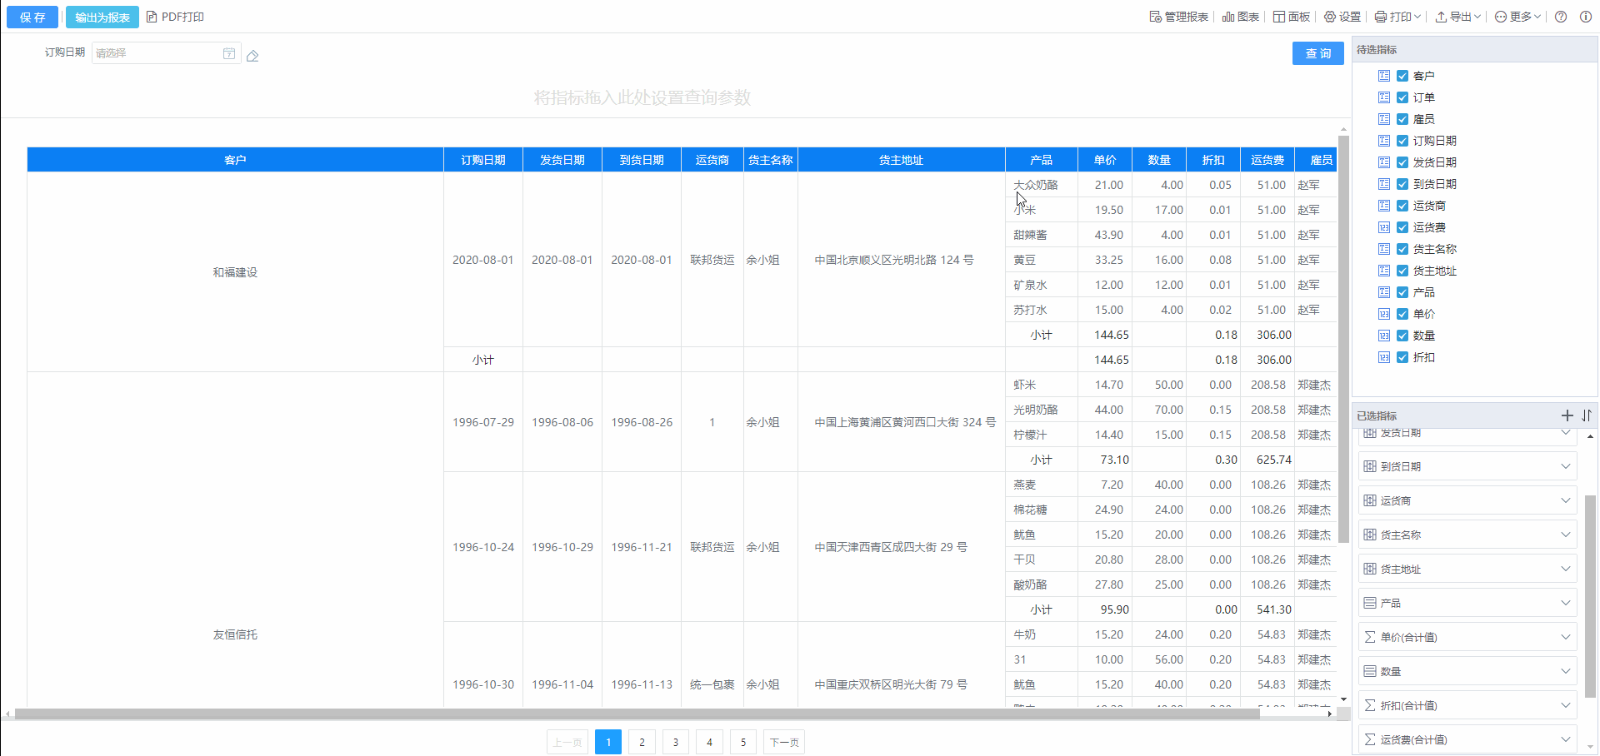Open 管理报表 from the toolbar
The width and height of the screenshot is (1600, 756).
click(x=1178, y=17)
